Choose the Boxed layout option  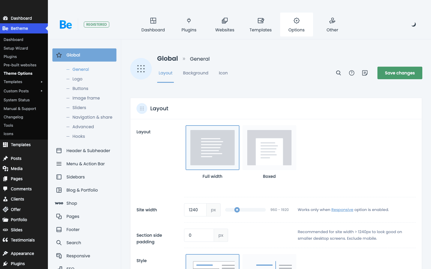pos(269,148)
